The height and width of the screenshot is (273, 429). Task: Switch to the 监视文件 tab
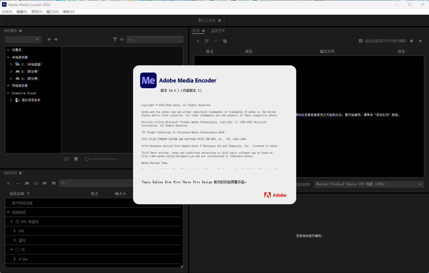pyautogui.click(x=218, y=31)
